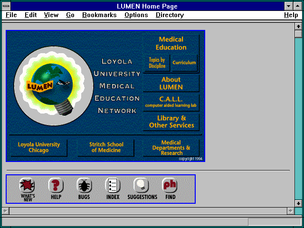Screen dimensions: 304x228
Task: Click the Suggestions lightbulb icon
Action: click(141, 185)
